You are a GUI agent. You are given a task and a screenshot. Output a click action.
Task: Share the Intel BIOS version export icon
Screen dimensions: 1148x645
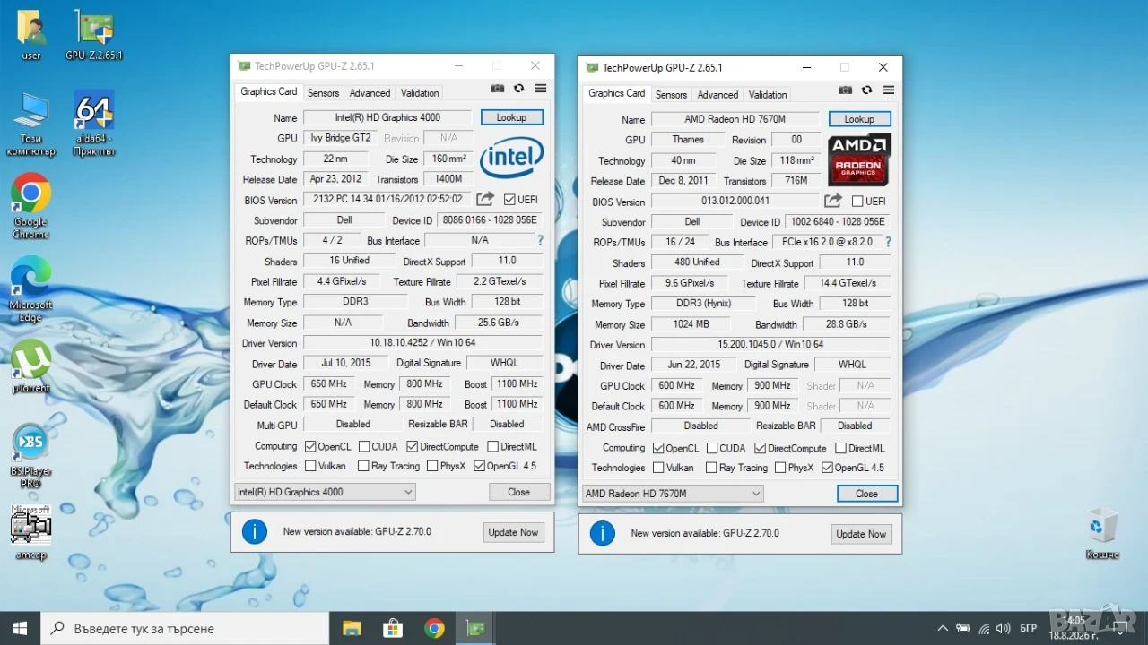[485, 199]
